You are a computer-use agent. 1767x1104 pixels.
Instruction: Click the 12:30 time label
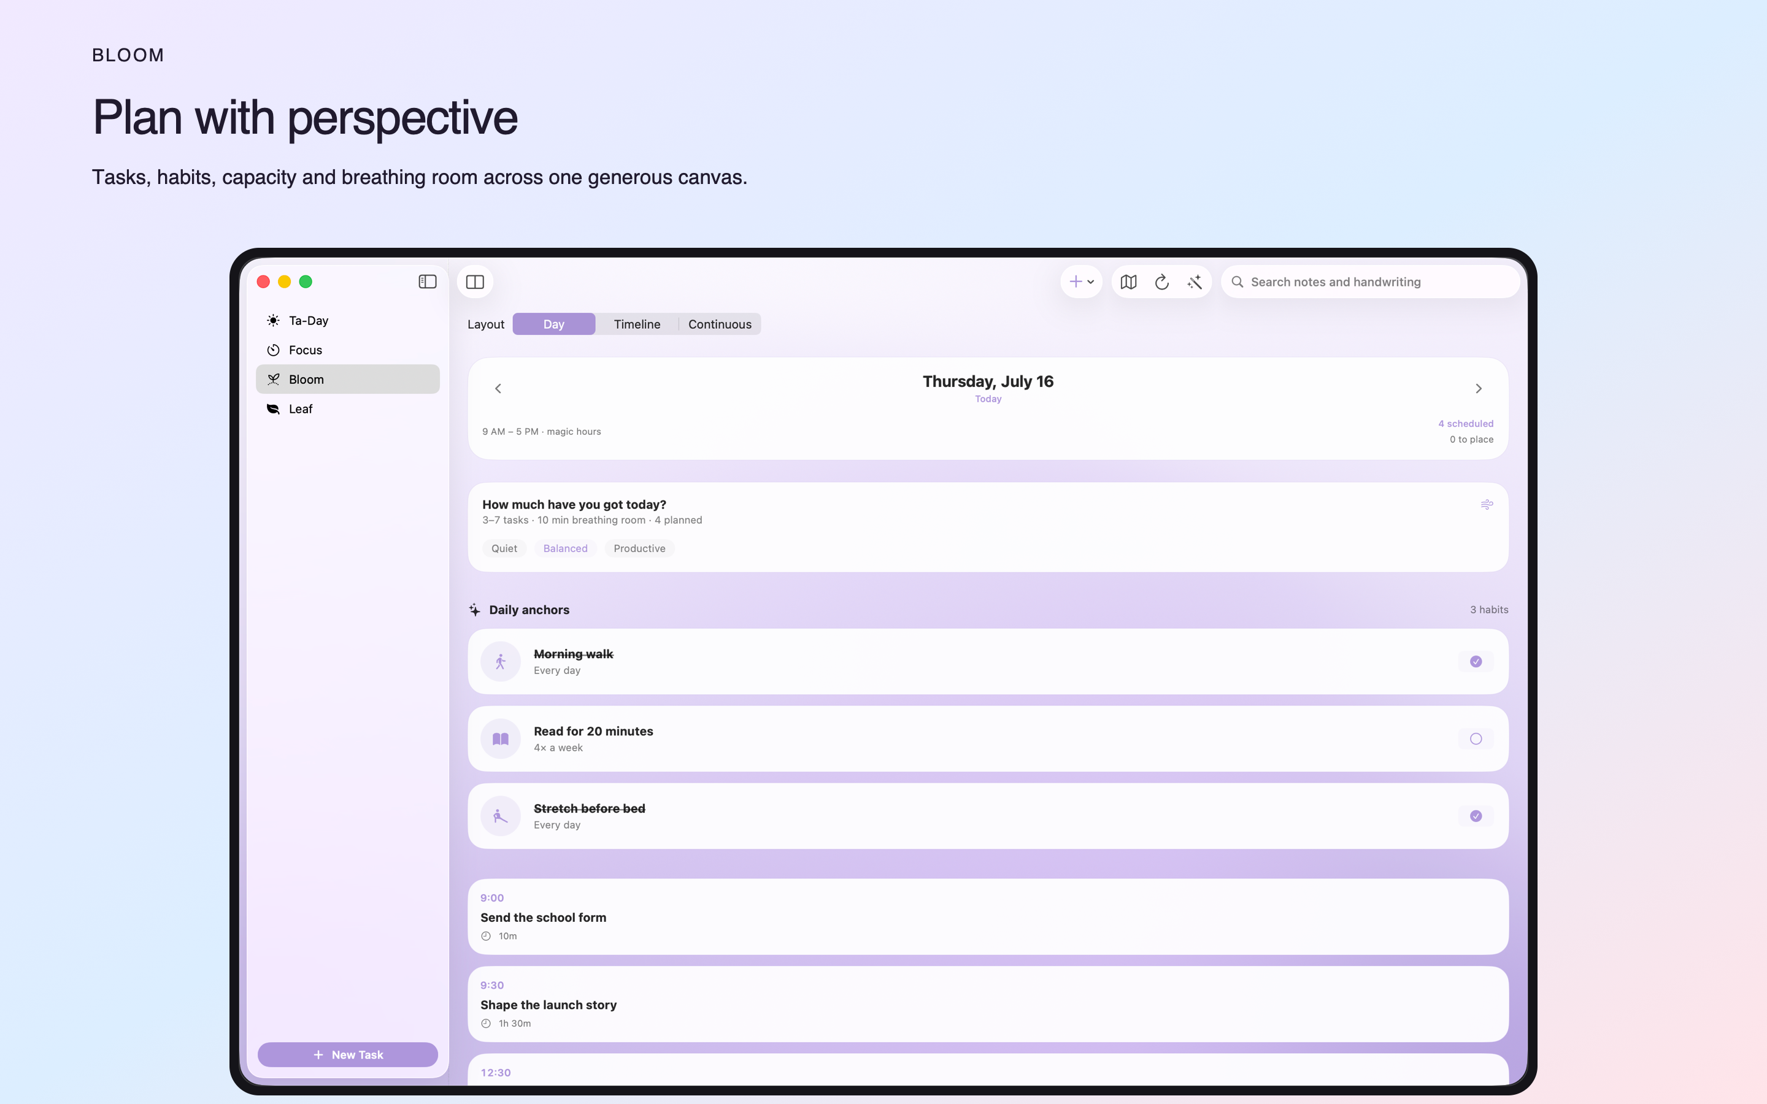[496, 1073]
